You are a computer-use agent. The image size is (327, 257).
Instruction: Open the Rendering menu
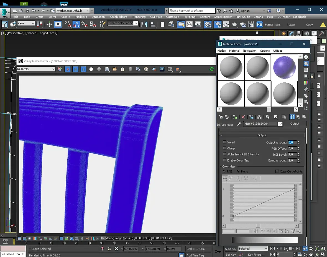pos(139,17)
